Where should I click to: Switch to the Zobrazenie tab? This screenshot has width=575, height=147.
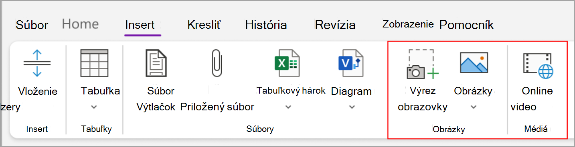[x=408, y=24]
